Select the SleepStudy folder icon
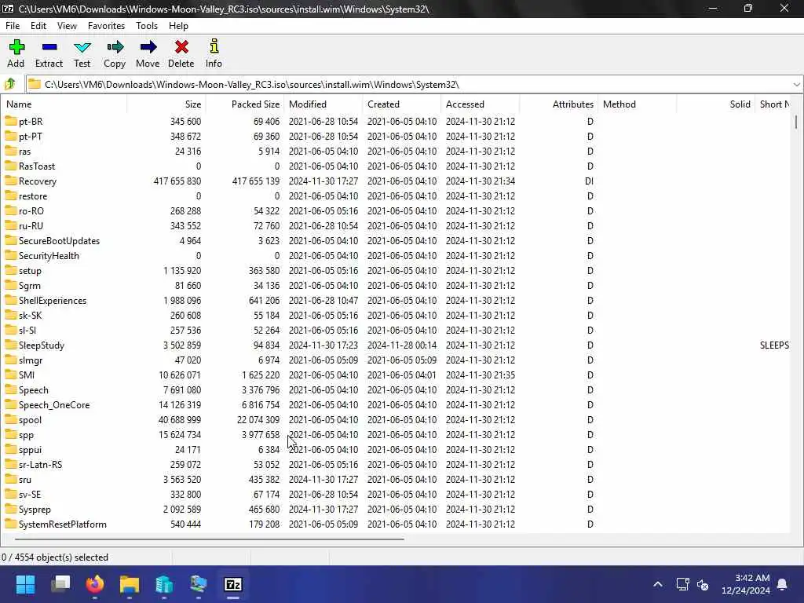 click(11, 345)
